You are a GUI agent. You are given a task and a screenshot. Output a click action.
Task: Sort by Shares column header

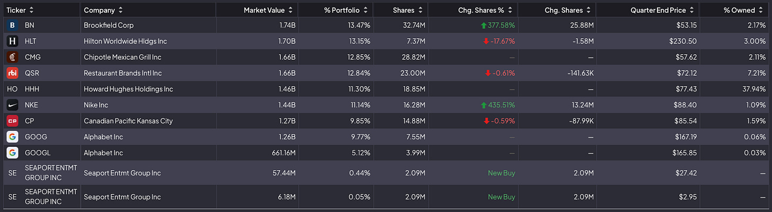pyautogui.click(x=408, y=10)
